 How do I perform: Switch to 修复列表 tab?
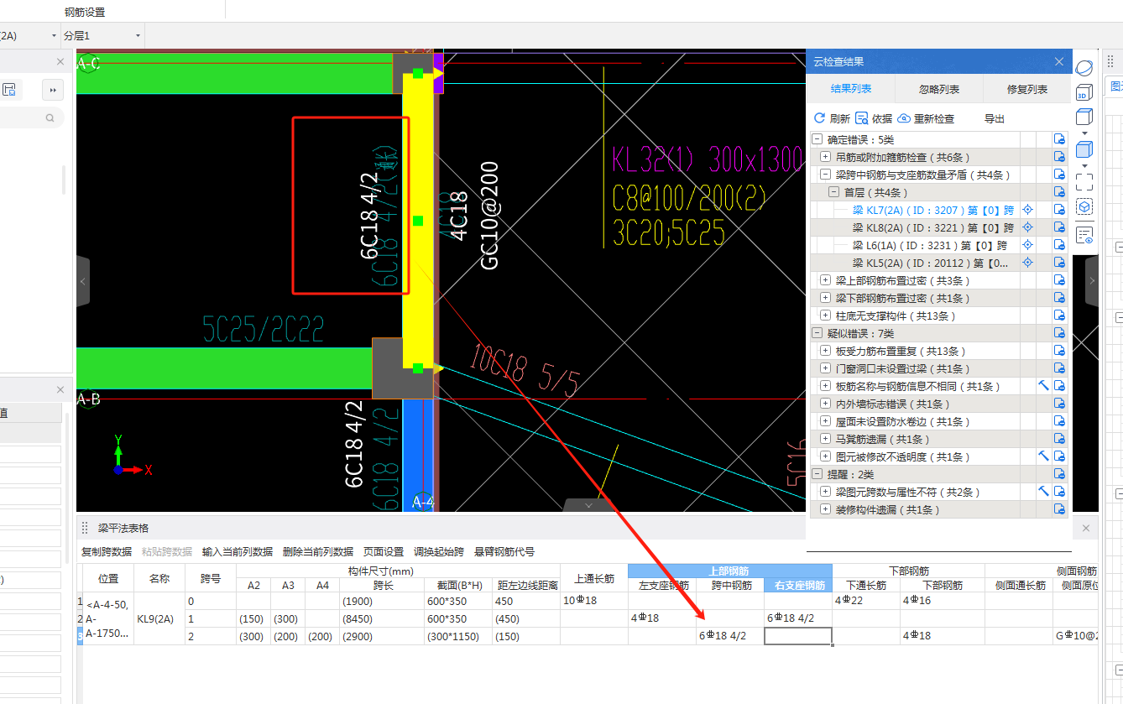(x=1027, y=89)
